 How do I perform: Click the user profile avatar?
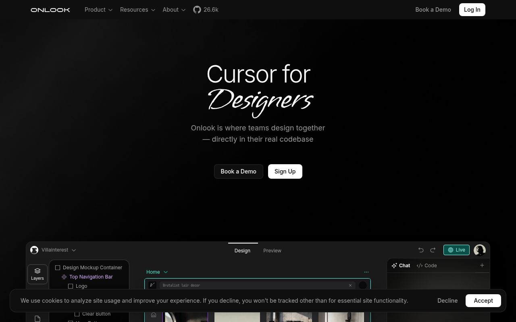tap(480, 250)
